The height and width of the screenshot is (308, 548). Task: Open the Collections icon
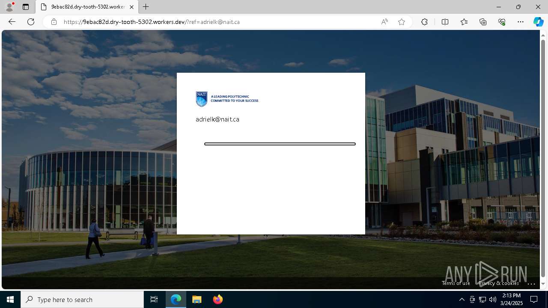483,22
